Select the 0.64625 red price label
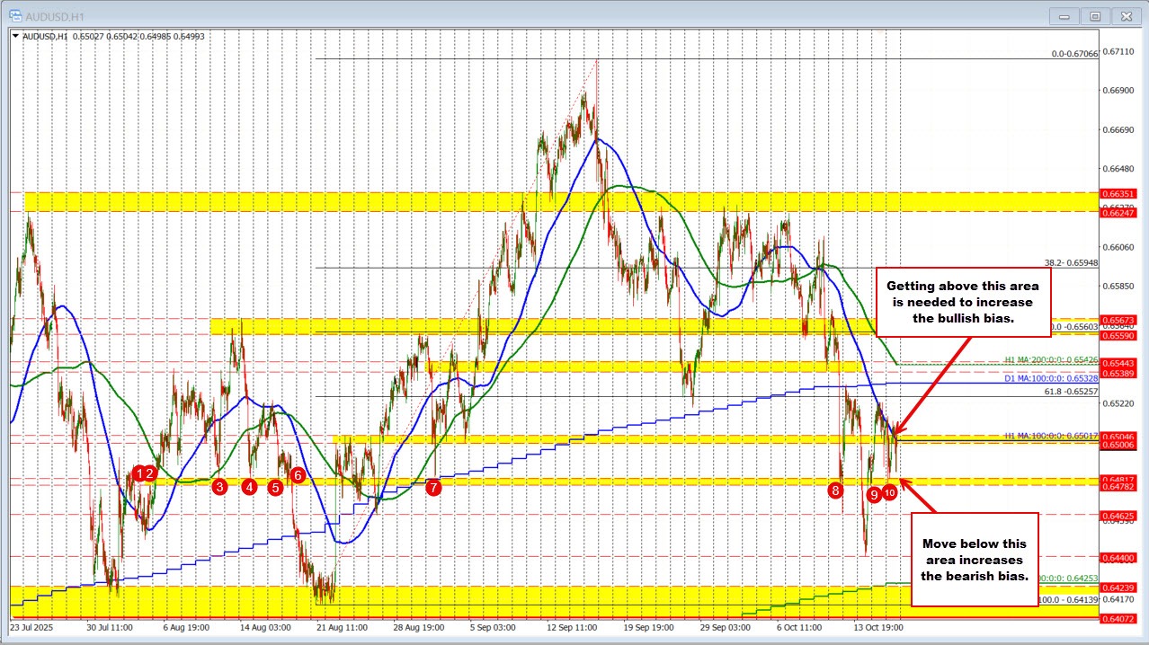1149x645 pixels. click(1120, 516)
